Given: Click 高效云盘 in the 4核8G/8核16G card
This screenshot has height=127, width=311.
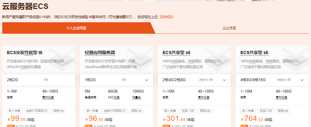Looking at the screenshot, I should pyautogui.click(x=281, y=97).
